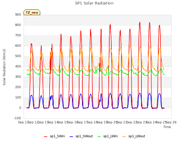Click the 400 y-axis tick label
This screenshot has width=189, height=142.
tap(18, 66)
